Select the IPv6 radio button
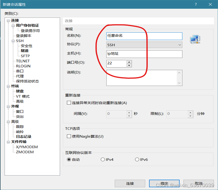Screen dimensions: 218x190 pos(137,160)
